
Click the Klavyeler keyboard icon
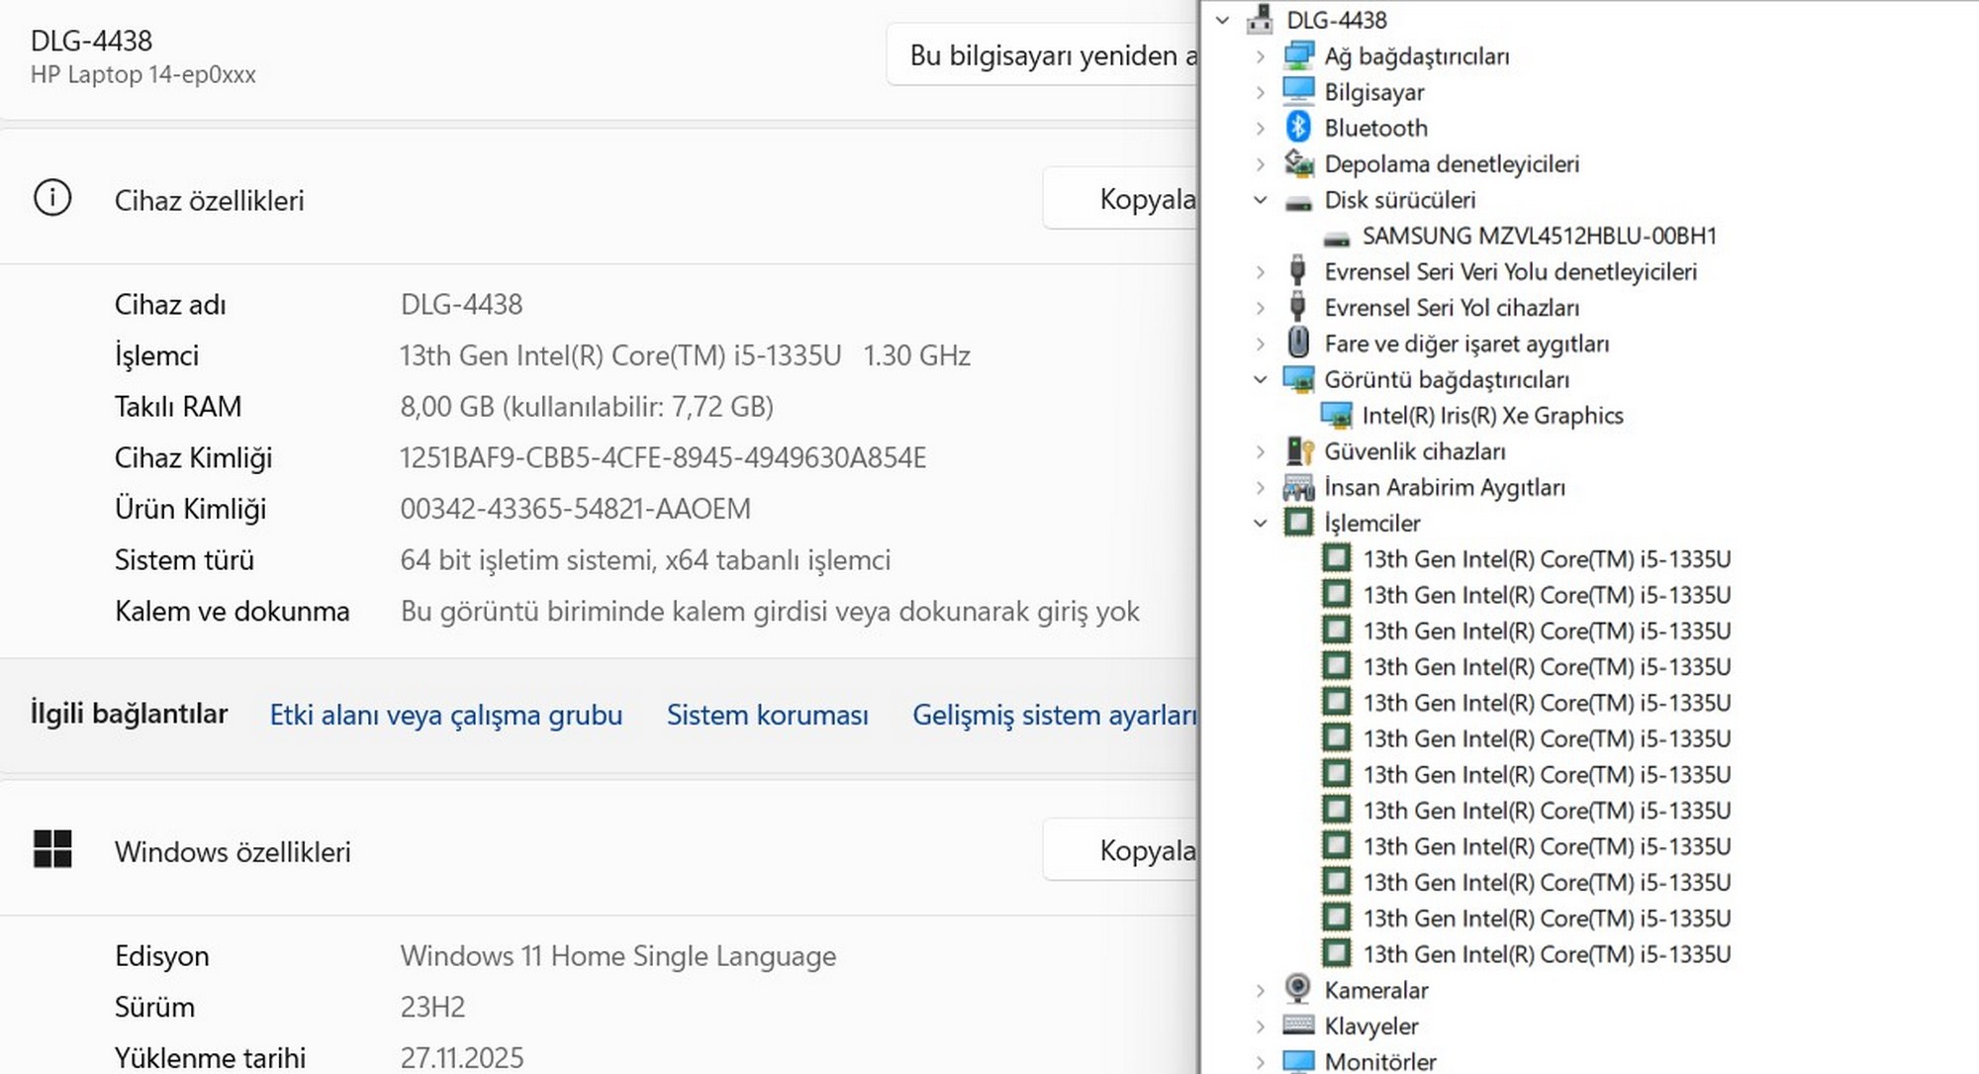tap(1298, 1025)
